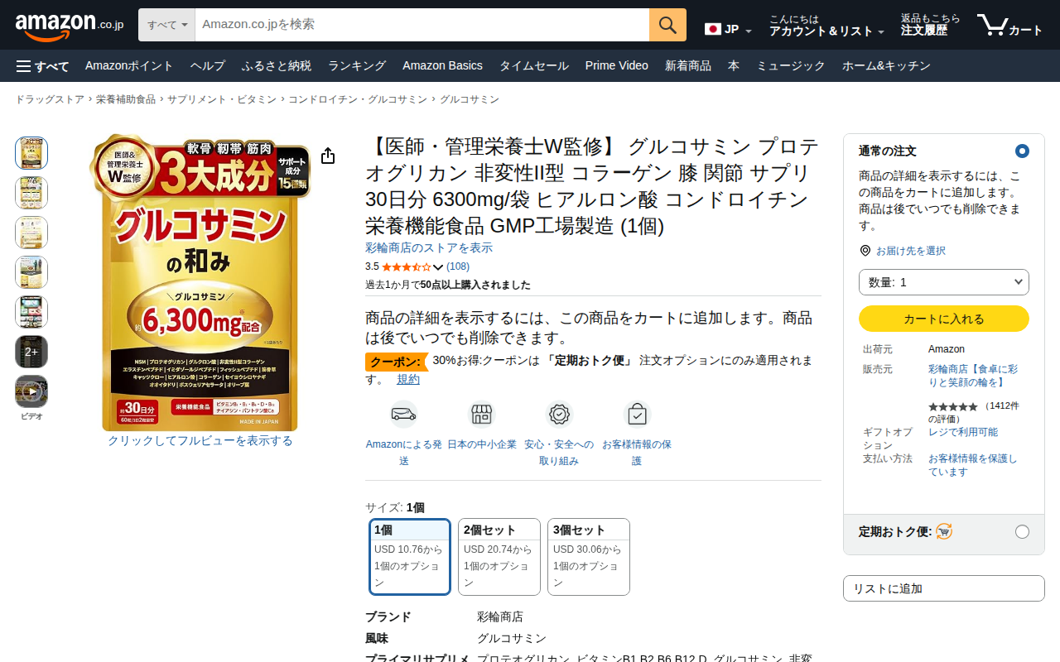Add item with カートに入れる button

point(944,319)
